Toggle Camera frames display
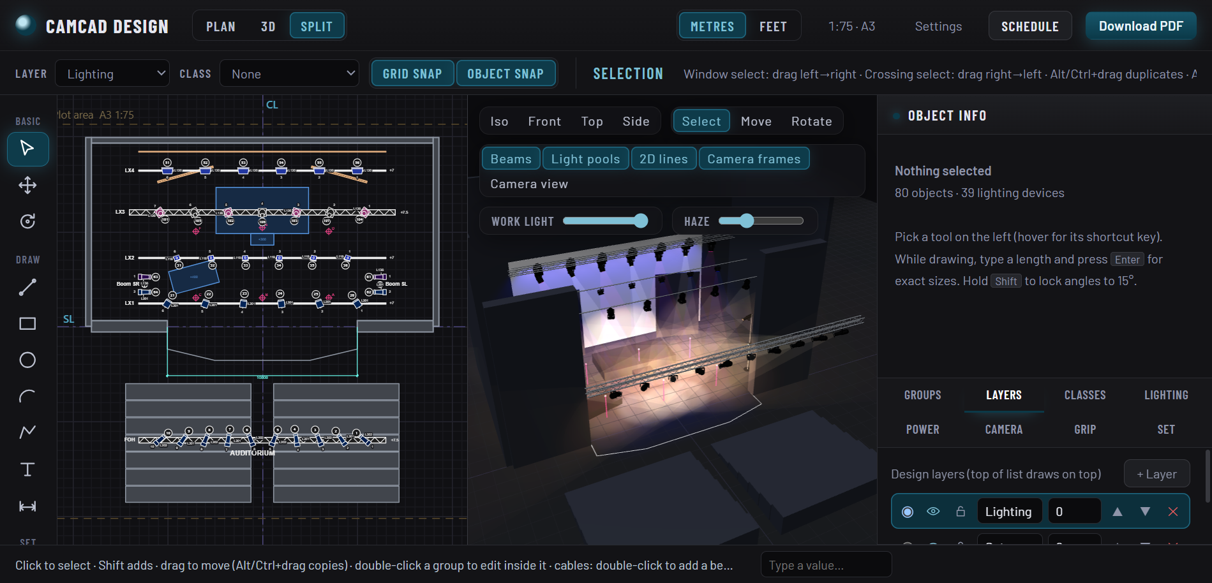Screen dimensions: 1212x583 tap(754, 159)
